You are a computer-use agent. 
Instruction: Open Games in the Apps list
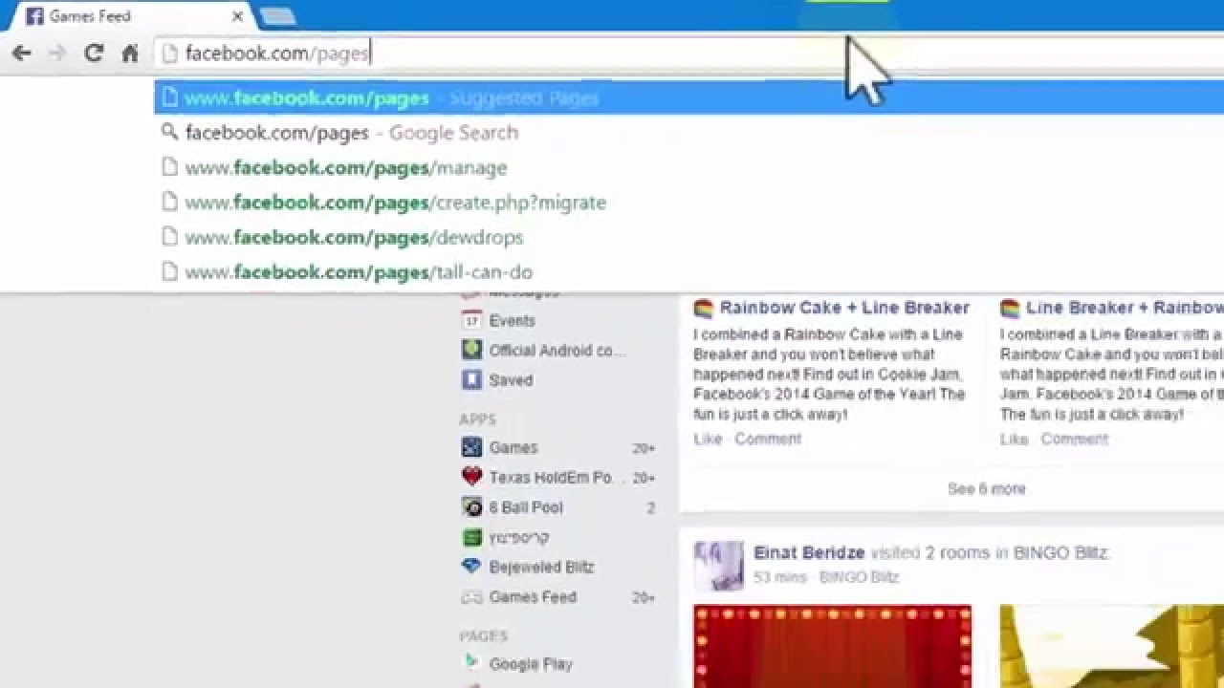(x=514, y=447)
